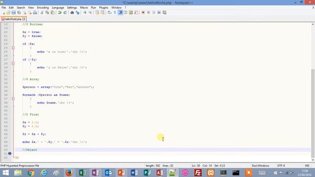Click the Open file toolbar icon

[x=8, y=13]
